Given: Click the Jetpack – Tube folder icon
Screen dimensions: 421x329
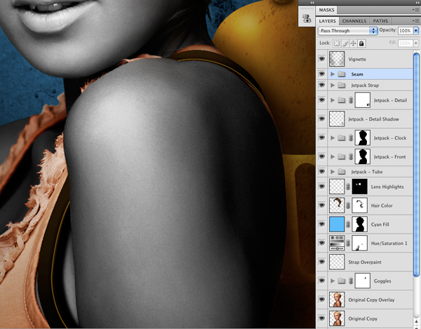Looking at the screenshot, I should (x=341, y=172).
